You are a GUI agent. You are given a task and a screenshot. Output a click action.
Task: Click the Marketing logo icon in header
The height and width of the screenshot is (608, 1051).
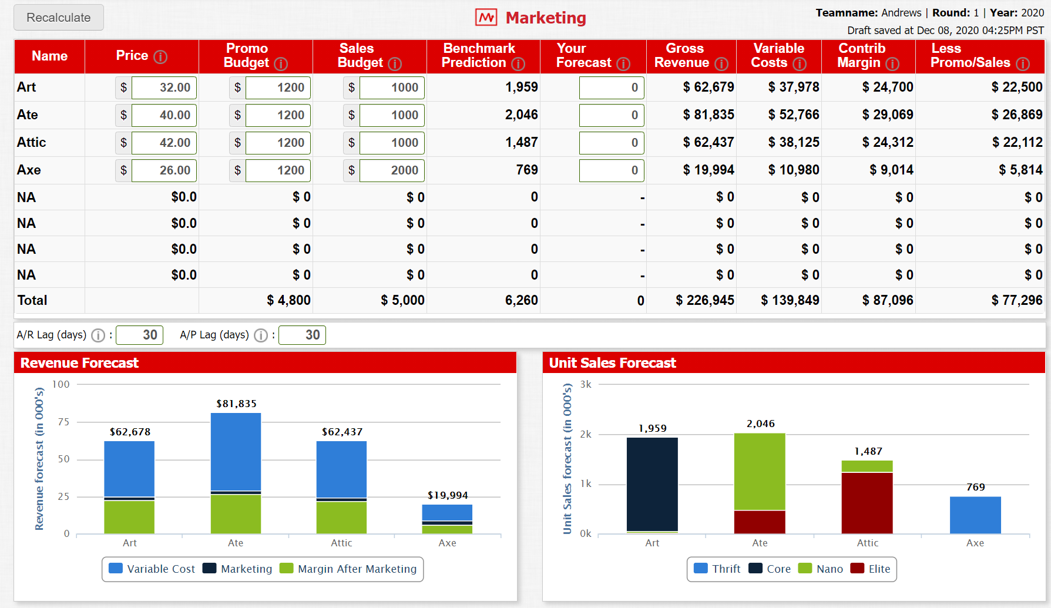pyautogui.click(x=486, y=18)
